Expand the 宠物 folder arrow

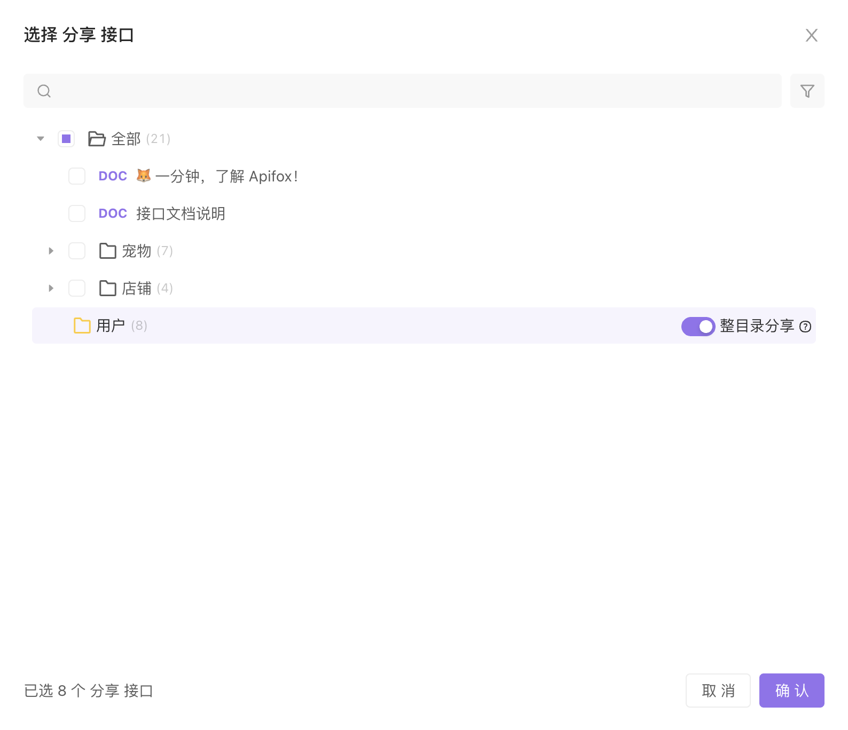[x=51, y=251]
